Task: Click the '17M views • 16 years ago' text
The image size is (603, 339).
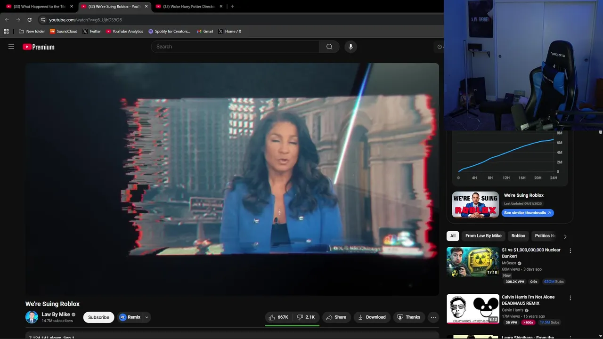Action: [x=523, y=316]
